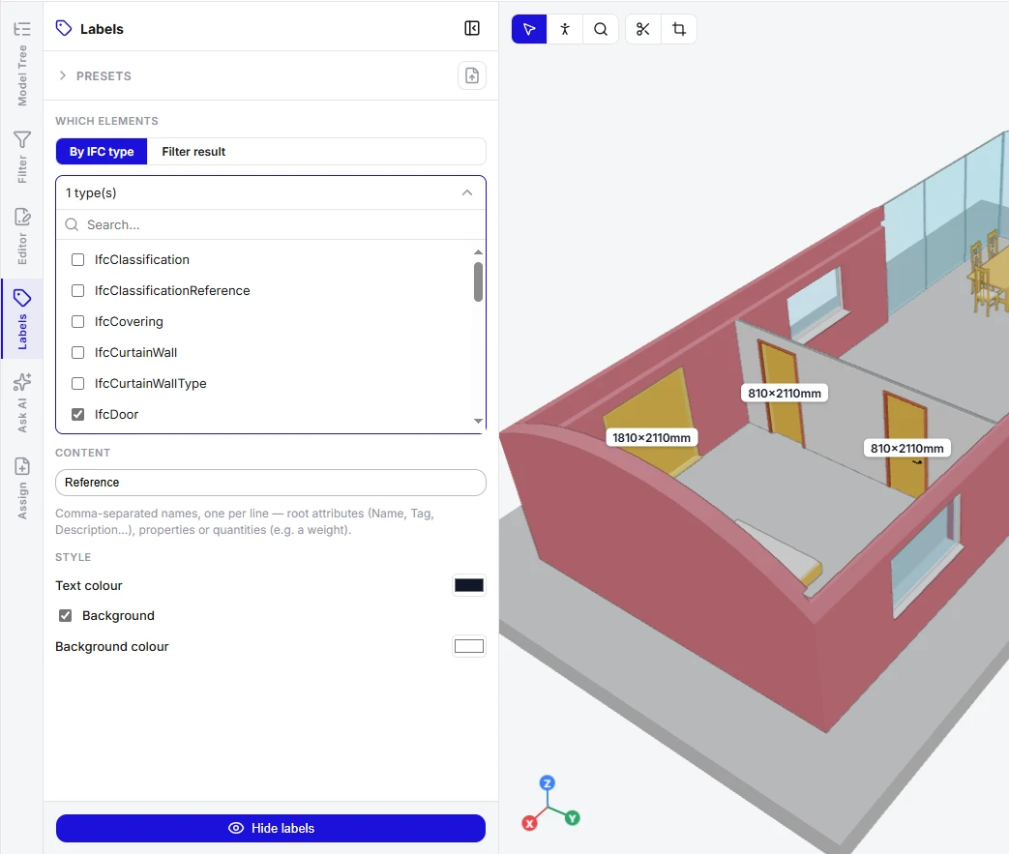The height and width of the screenshot is (854, 1009).
Task: Select the crop box tool
Action: click(679, 29)
